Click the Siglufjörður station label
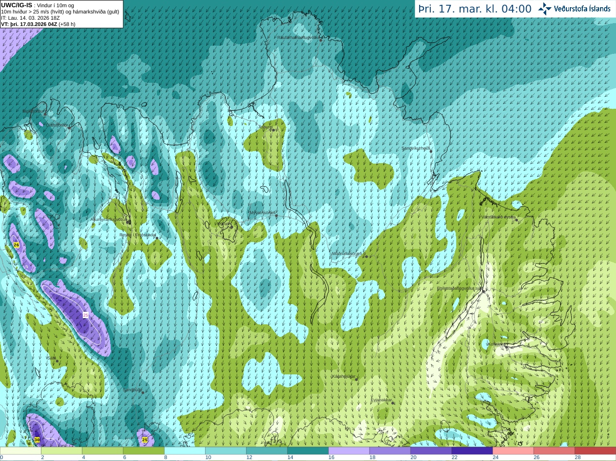 (34, 111)
